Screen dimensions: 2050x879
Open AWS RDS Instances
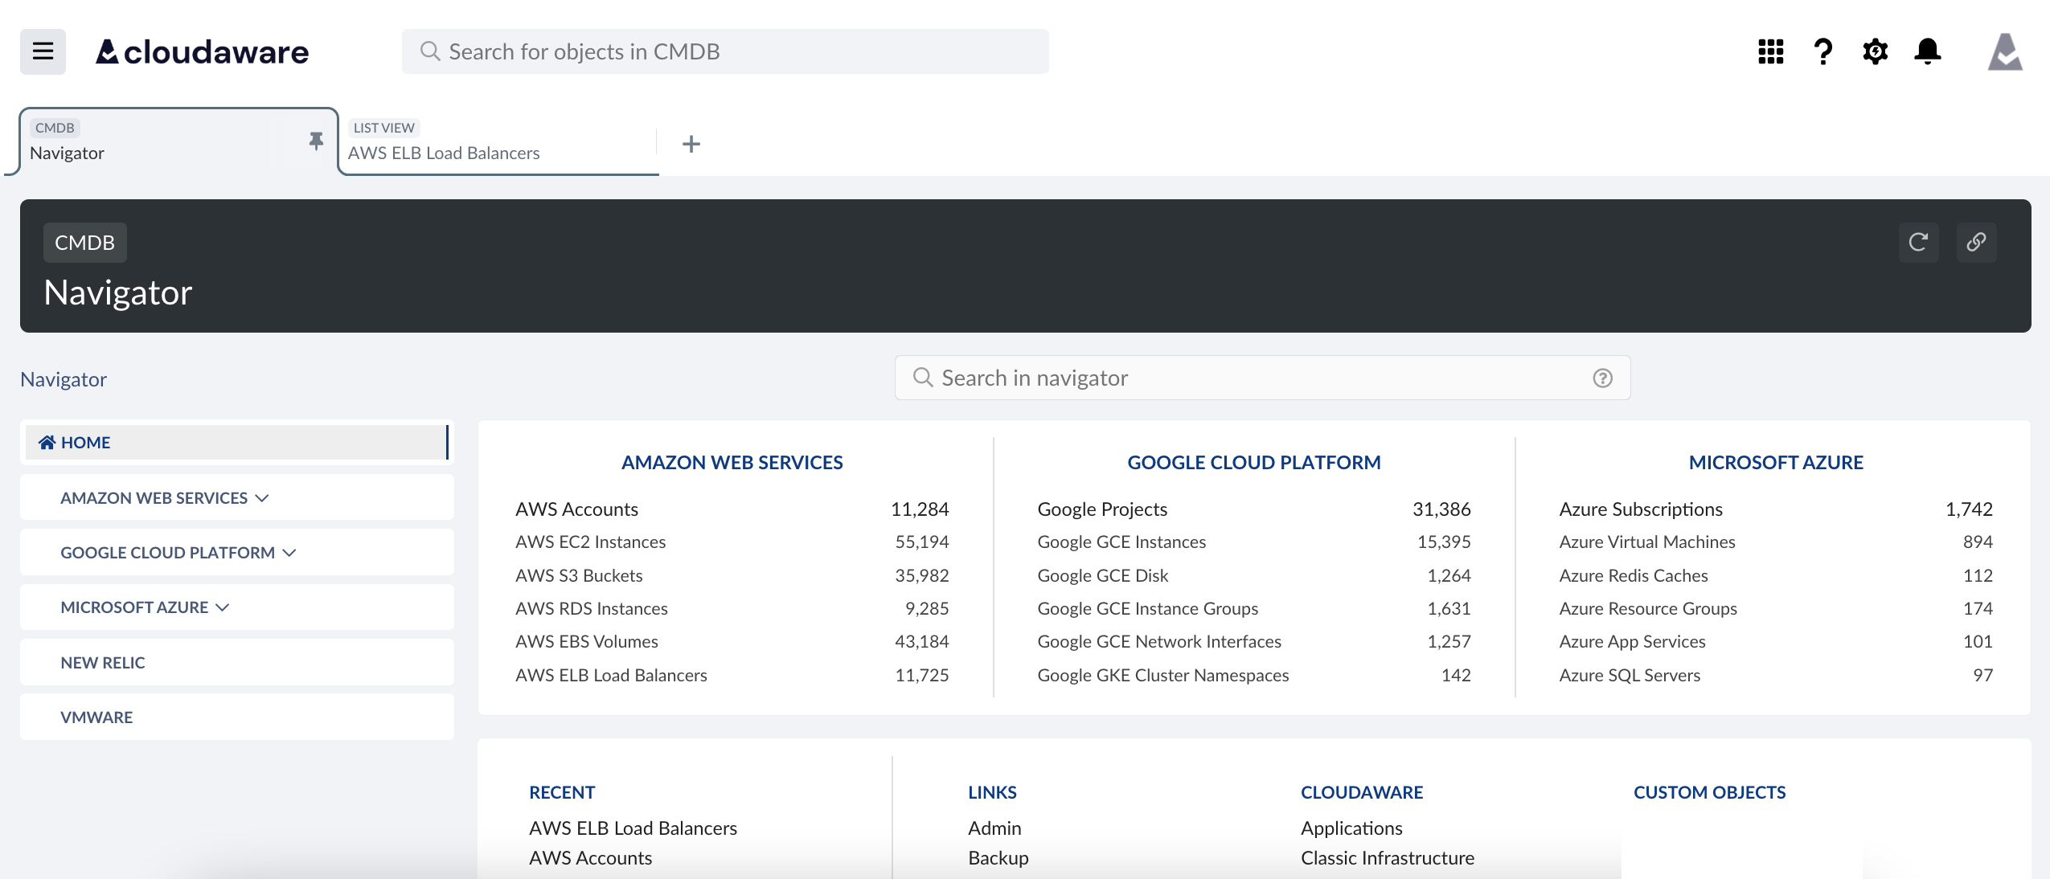(591, 608)
